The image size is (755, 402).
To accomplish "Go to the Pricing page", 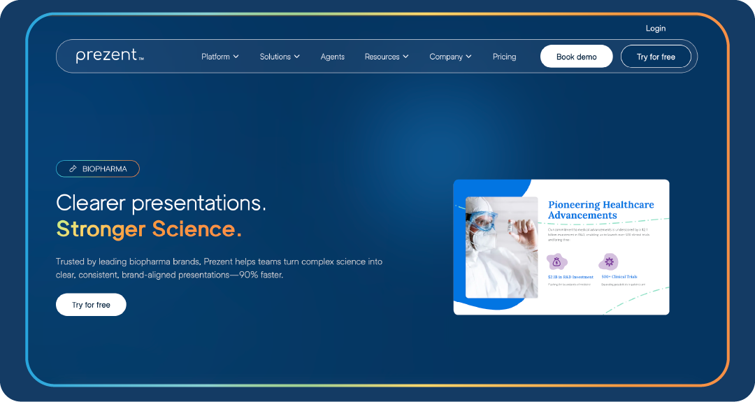I will pyautogui.click(x=504, y=57).
